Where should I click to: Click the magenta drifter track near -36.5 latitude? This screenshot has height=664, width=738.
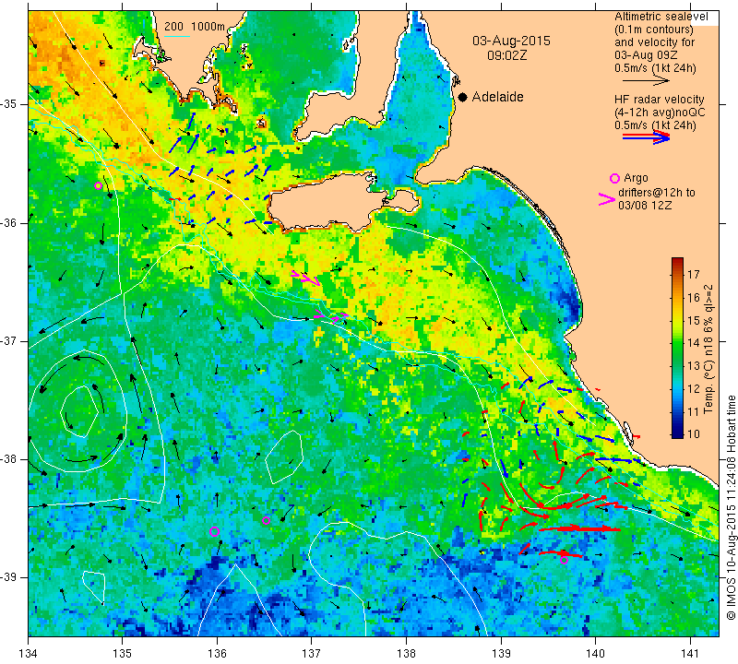point(305,278)
